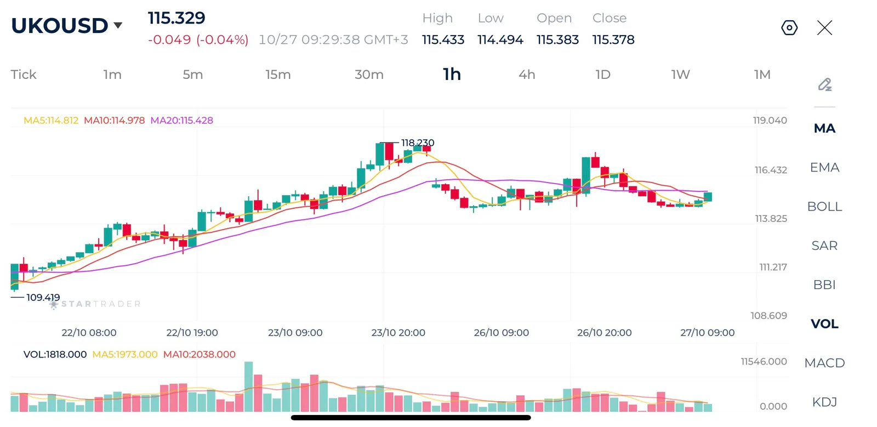Close the chart with the X icon
The image size is (877, 427).
(x=824, y=27)
